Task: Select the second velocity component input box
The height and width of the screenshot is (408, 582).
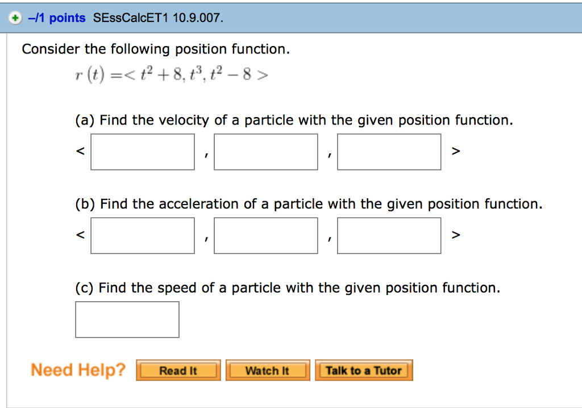Action: [265, 151]
